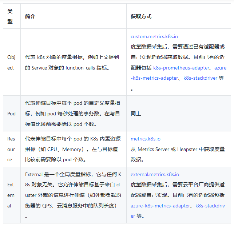Select the Resource type cell

(12, 149)
